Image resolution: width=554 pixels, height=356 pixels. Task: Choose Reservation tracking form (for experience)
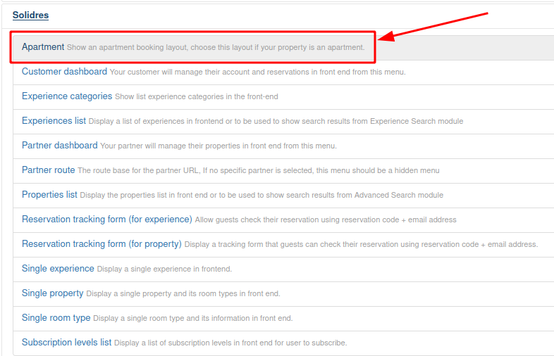tap(106, 220)
